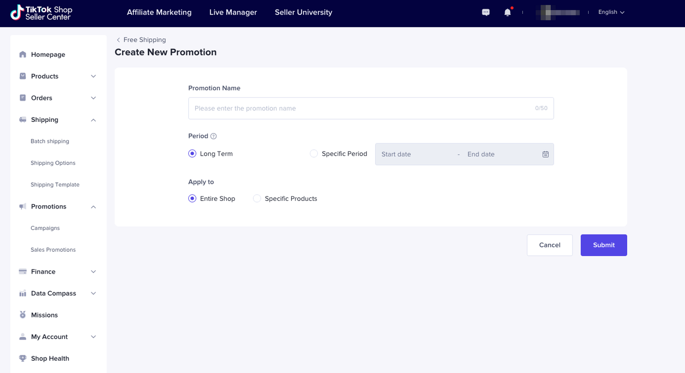Open the notifications bell

tap(507, 12)
